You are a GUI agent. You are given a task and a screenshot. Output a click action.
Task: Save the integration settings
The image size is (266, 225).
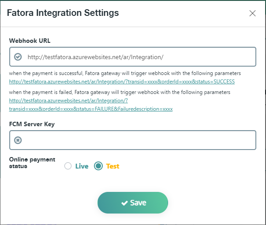133,202
